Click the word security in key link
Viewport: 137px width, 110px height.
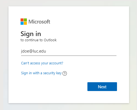49,73
